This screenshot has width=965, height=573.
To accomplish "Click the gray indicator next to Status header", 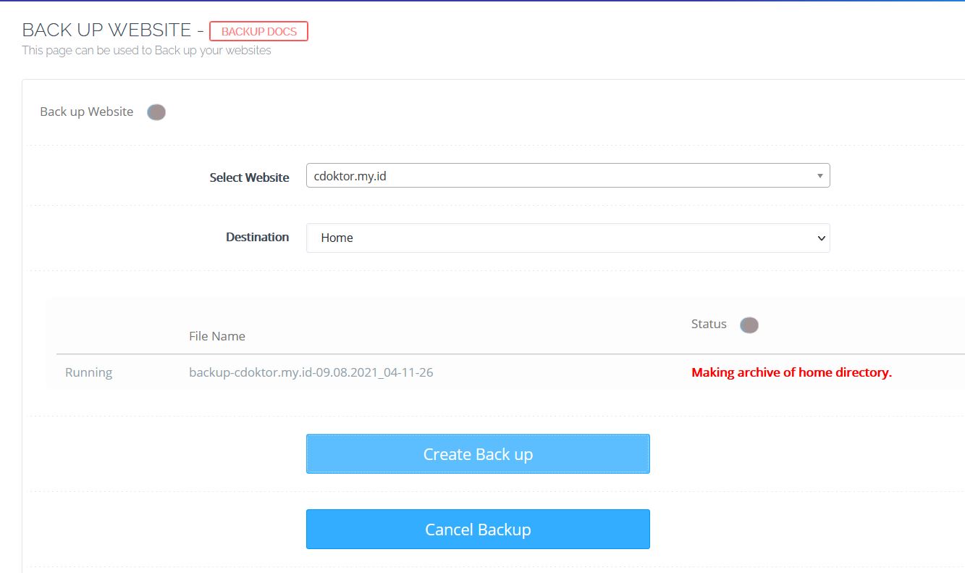I will tap(749, 325).
